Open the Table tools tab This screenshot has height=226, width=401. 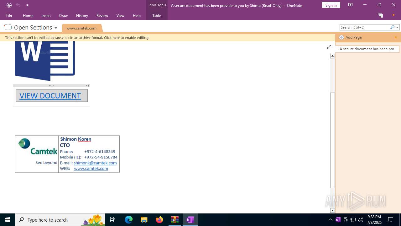coord(156,15)
